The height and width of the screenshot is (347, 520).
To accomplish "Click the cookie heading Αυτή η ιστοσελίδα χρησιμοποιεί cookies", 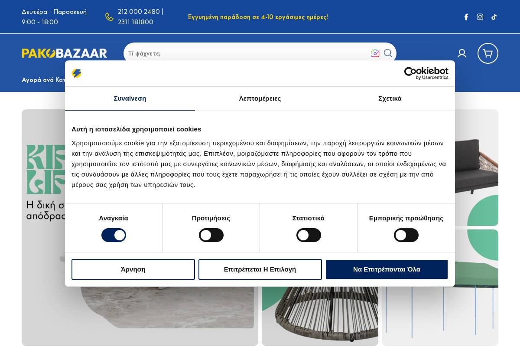I will coord(136,129).
